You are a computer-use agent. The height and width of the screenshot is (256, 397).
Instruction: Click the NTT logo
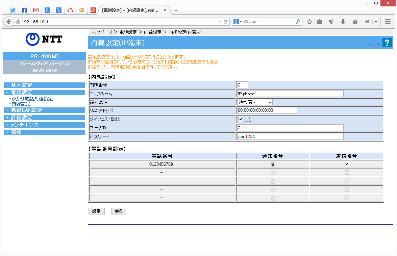[x=44, y=39]
